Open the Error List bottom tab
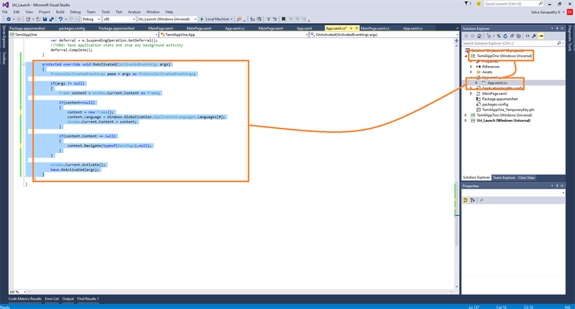Viewport: 575px width, 309px height. [x=52, y=299]
